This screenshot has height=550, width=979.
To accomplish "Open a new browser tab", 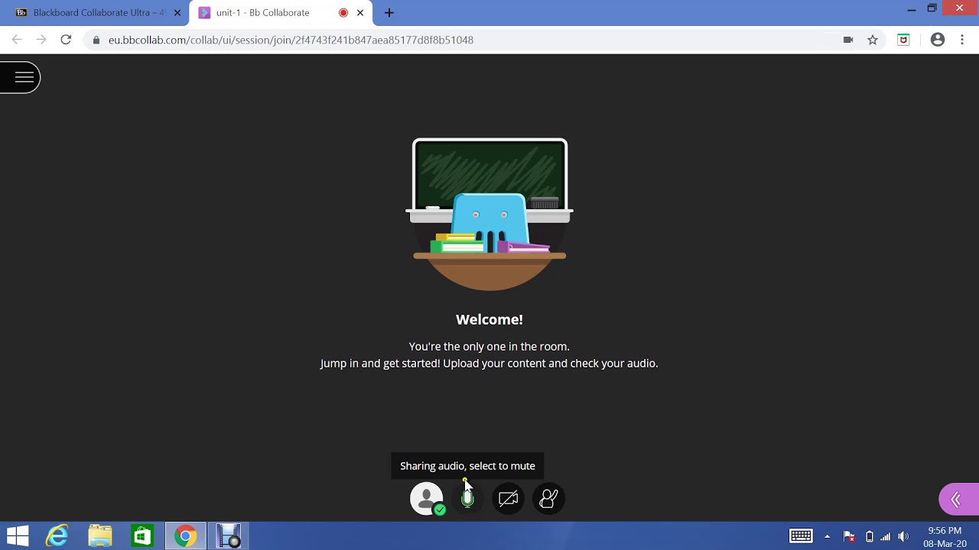I will (x=389, y=13).
